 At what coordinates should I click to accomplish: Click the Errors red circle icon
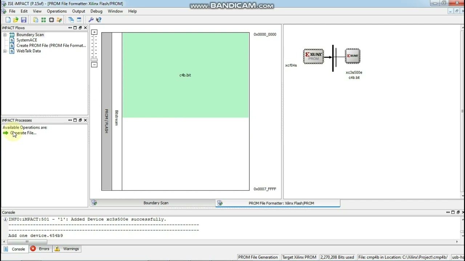point(33,249)
